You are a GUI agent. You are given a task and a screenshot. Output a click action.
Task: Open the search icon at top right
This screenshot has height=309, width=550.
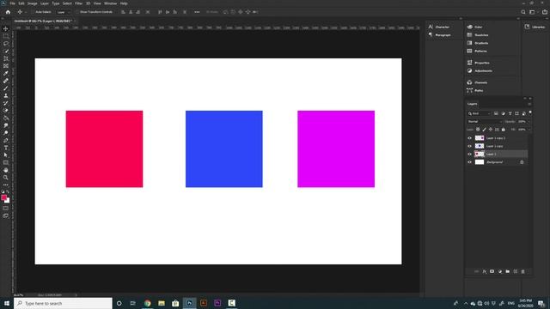[x=523, y=12]
